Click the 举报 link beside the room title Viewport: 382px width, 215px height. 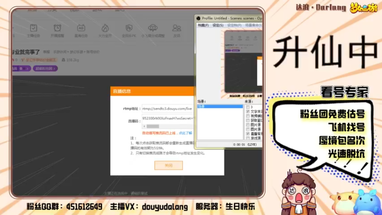[x=46, y=52]
